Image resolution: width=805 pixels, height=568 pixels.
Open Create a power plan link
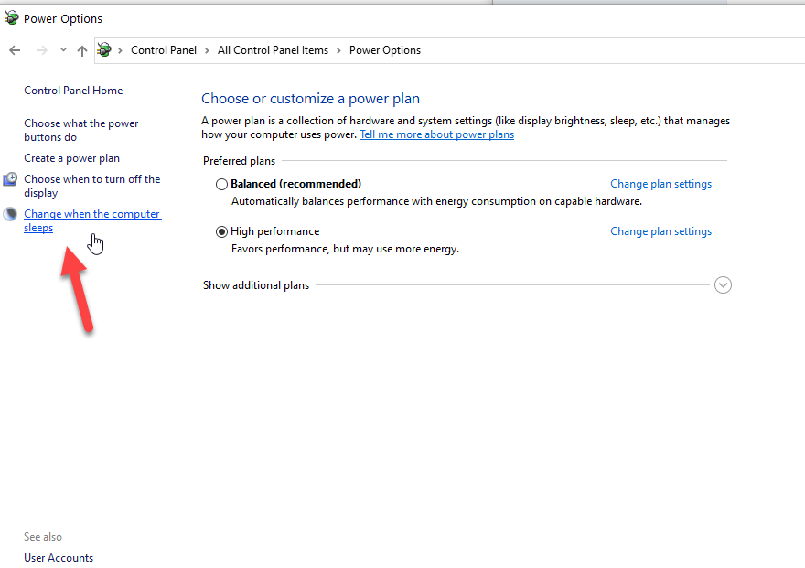click(x=72, y=158)
